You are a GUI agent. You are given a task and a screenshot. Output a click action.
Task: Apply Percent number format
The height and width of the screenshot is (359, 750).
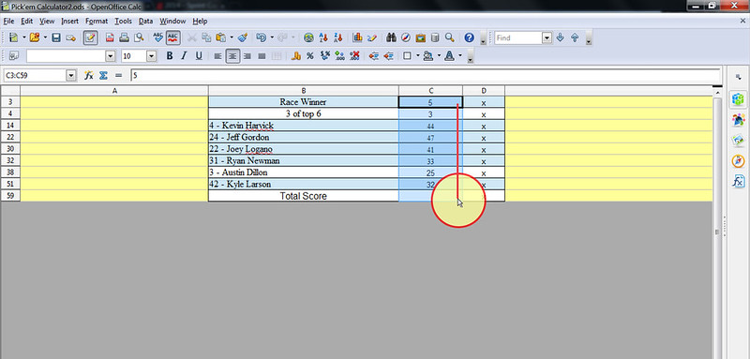point(310,56)
